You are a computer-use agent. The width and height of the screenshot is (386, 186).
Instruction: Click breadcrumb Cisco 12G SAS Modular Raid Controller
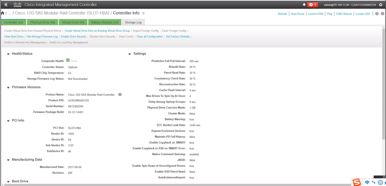tap(62, 13)
